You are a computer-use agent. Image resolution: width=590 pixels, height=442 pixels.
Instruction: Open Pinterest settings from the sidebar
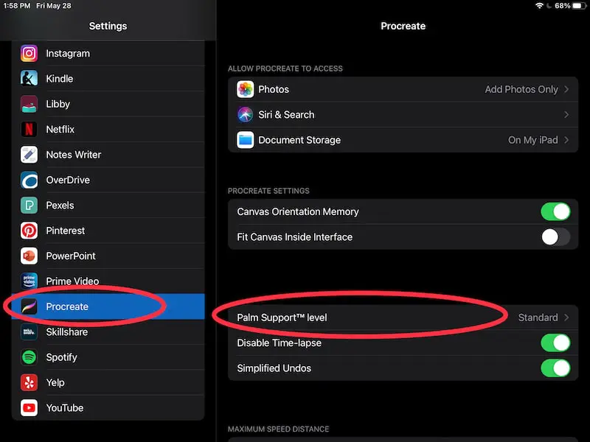(108, 231)
